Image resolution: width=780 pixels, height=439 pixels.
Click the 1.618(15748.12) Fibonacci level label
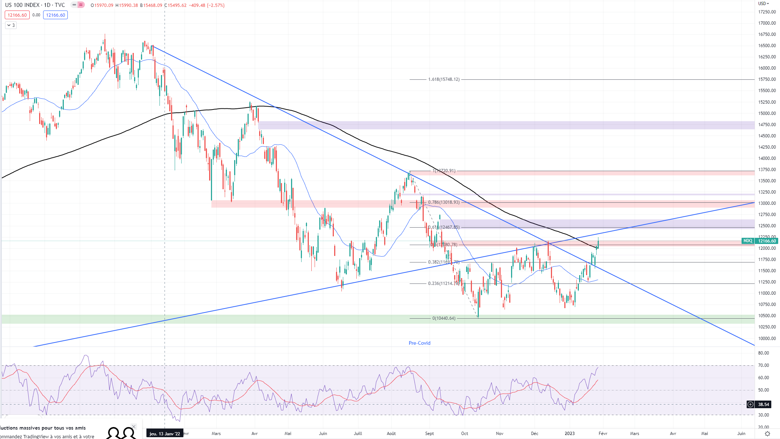(x=444, y=79)
